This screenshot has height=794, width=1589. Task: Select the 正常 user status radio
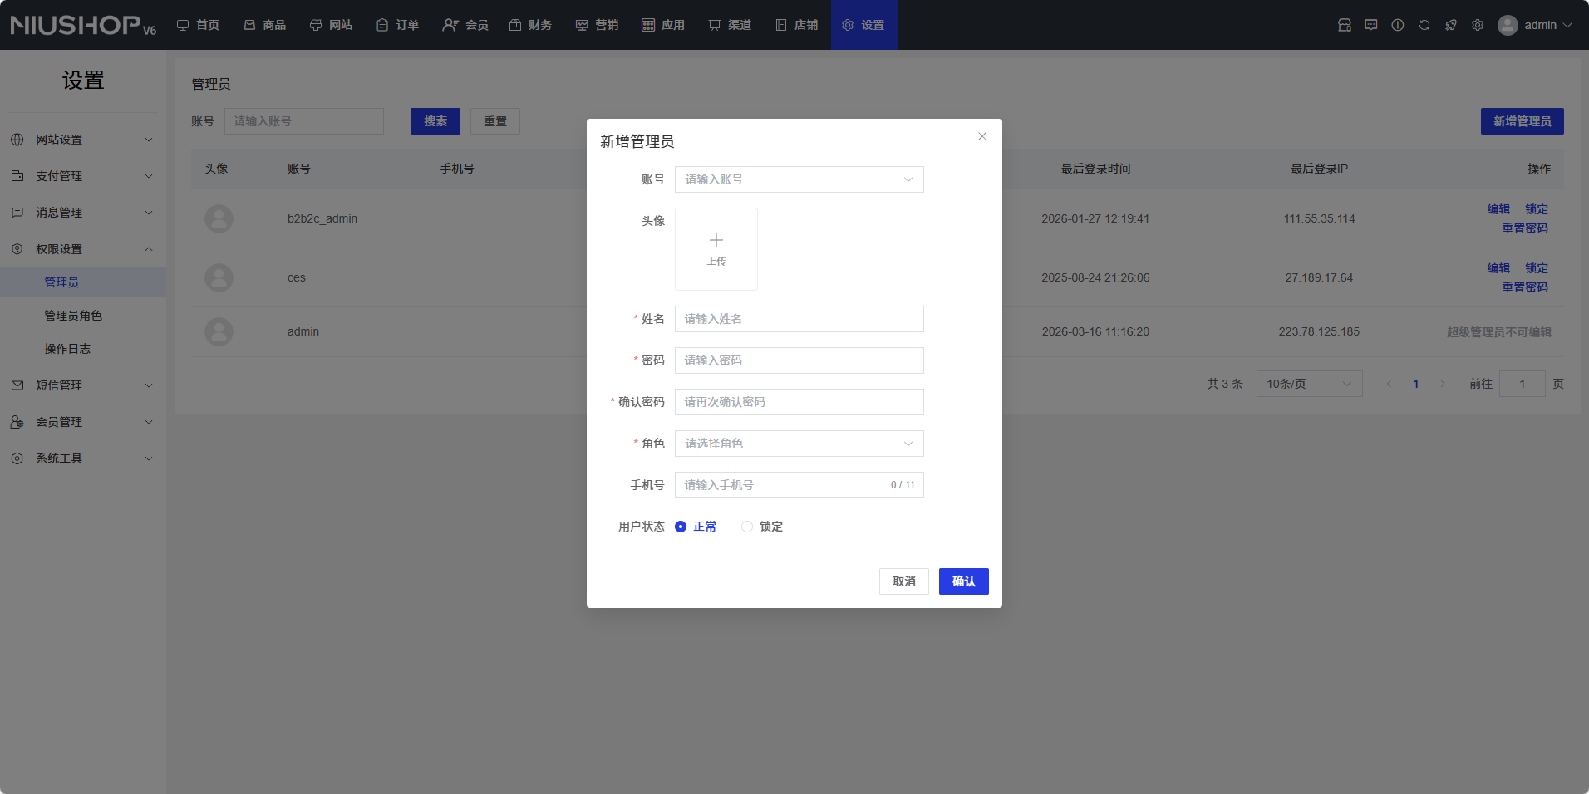click(x=681, y=527)
